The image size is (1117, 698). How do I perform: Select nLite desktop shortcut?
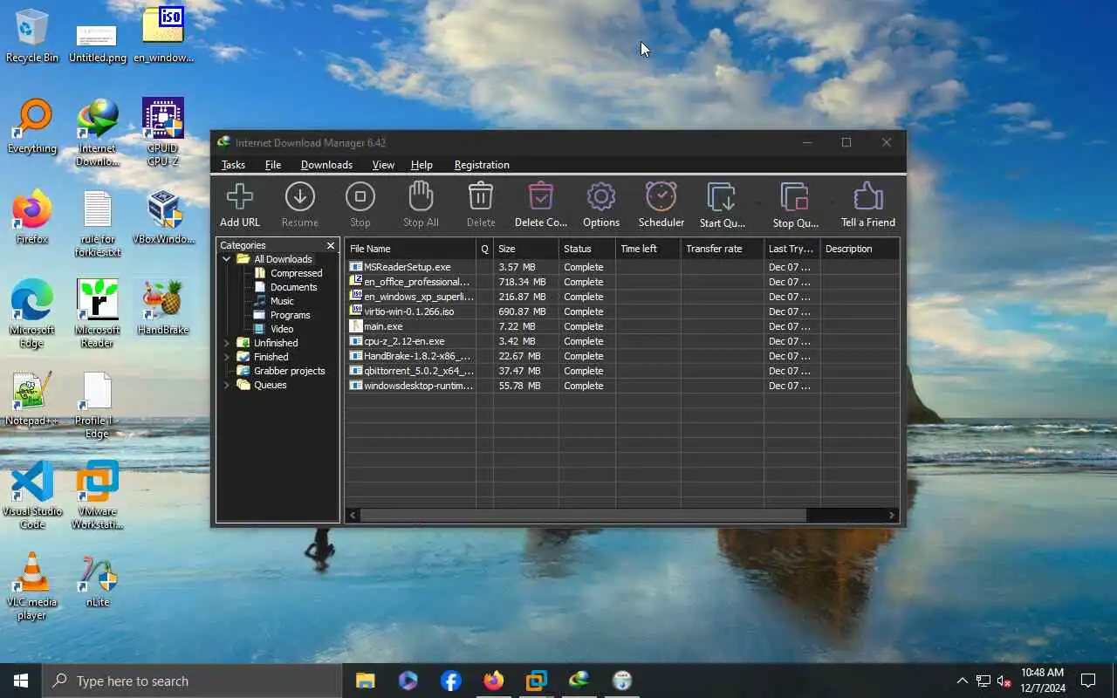coord(97,580)
